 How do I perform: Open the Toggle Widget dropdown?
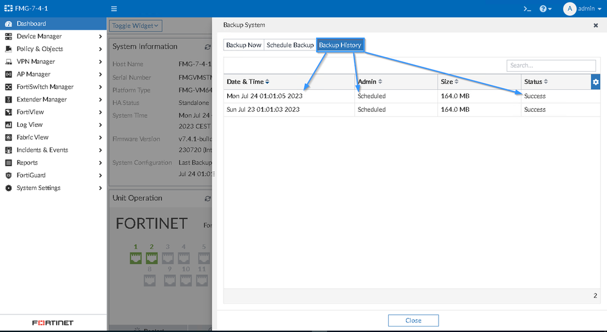(135, 25)
